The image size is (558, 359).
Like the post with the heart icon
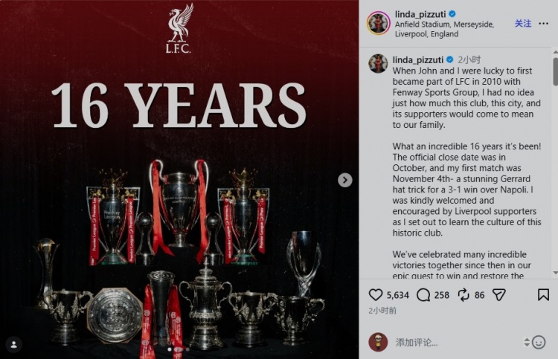point(376,294)
